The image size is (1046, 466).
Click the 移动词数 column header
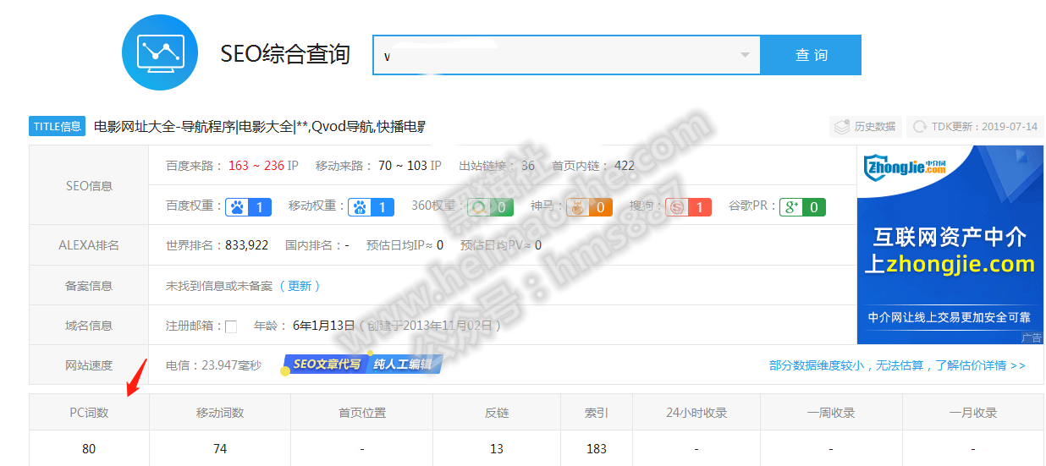click(x=220, y=413)
